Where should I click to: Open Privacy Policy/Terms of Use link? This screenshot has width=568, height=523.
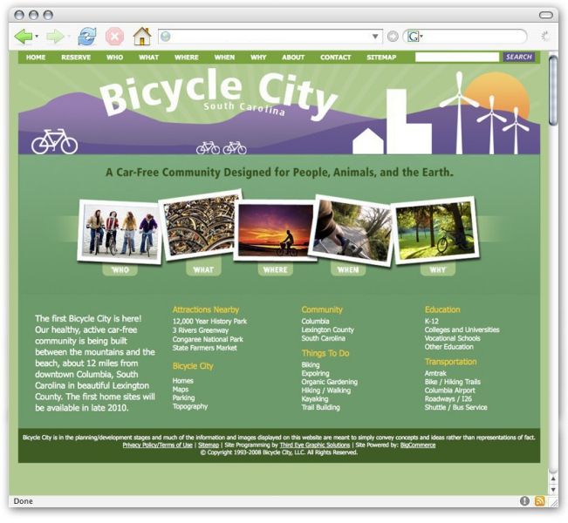point(158,445)
